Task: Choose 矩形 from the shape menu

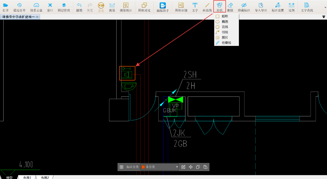Action: click(x=225, y=16)
